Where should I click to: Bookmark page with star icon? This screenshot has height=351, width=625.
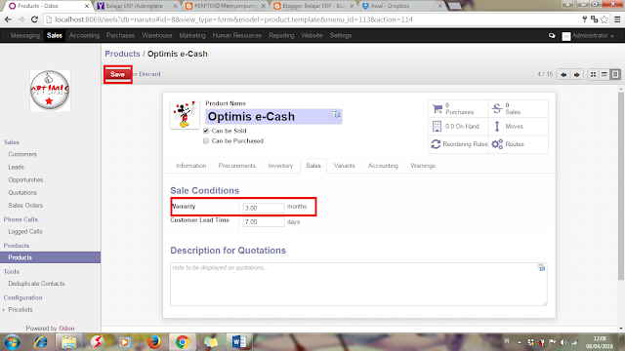click(x=604, y=19)
